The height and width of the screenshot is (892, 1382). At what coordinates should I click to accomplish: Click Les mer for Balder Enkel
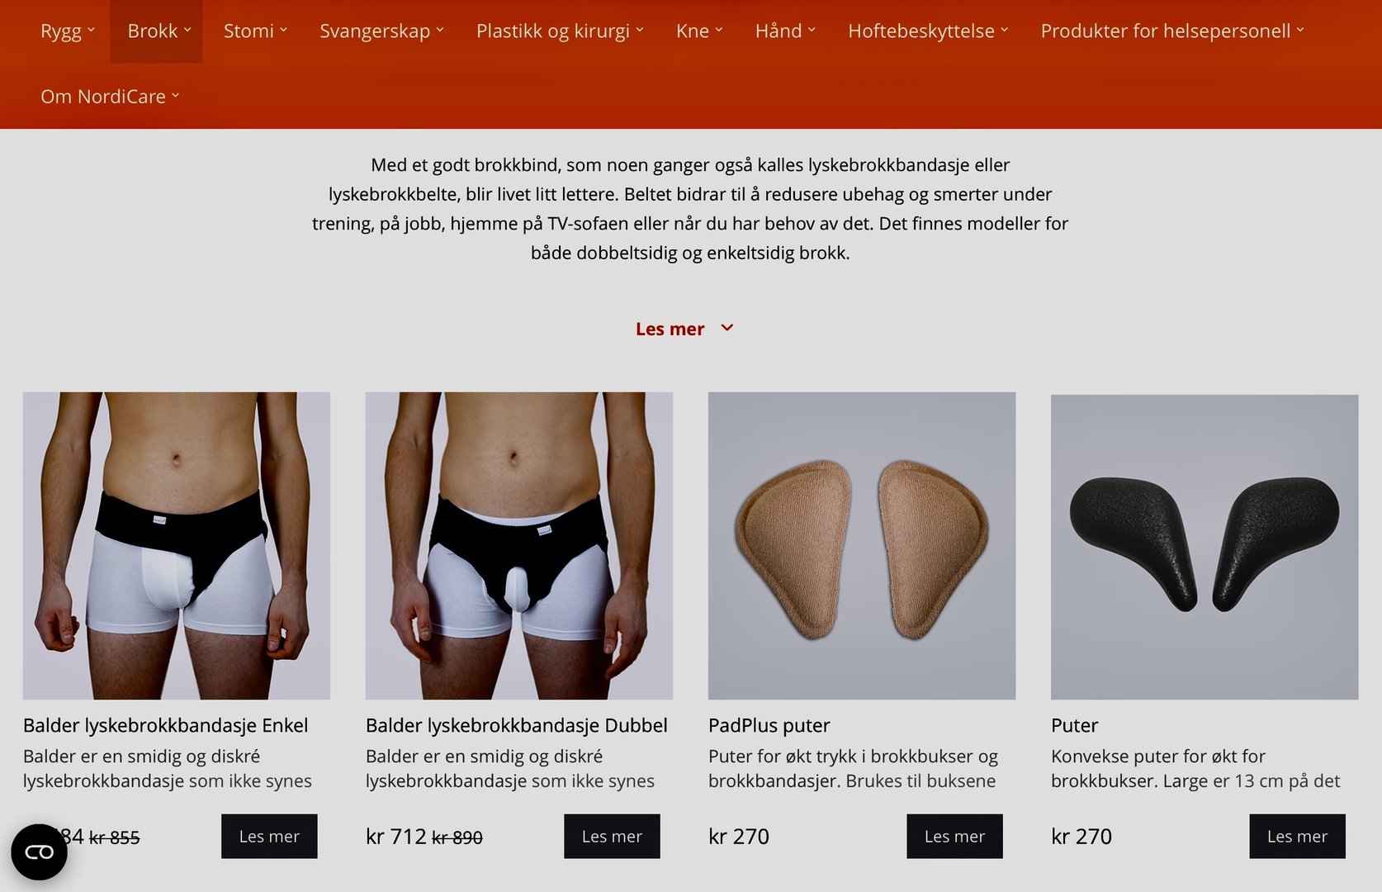(x=269, y=836)
